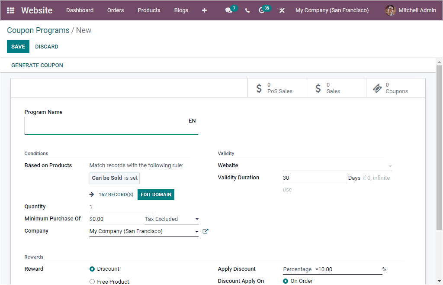
Task: Select the Free Product reward option
Action: tap(92, 281)
